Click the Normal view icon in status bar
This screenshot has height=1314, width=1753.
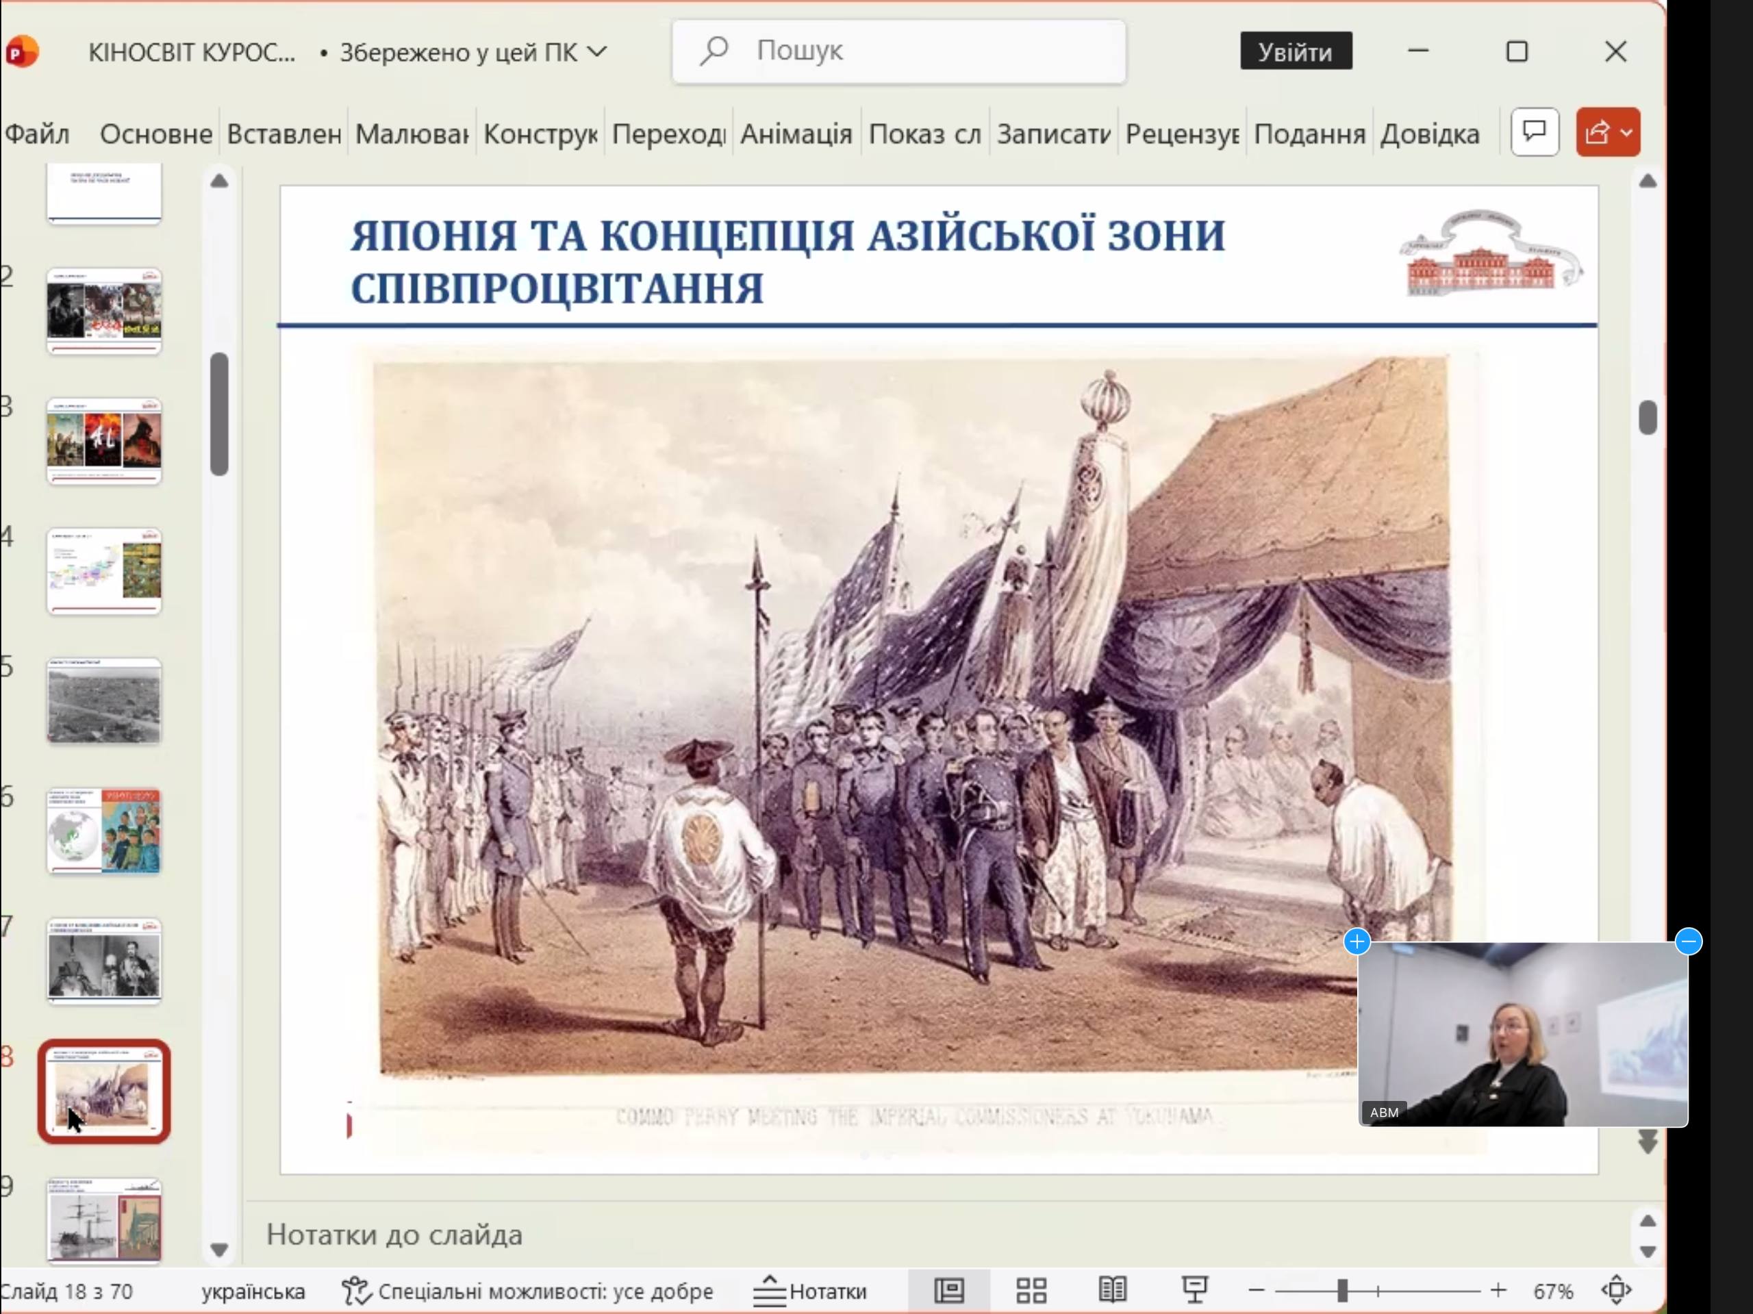[948, 1291]
